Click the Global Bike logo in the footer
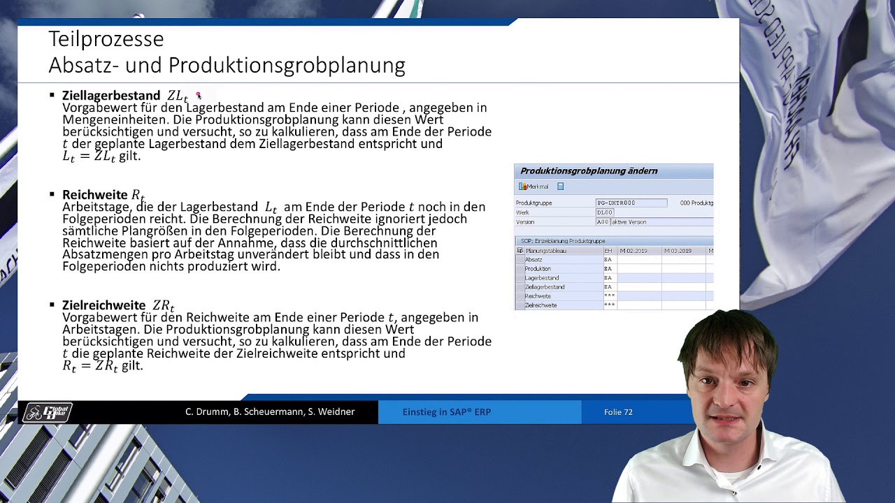The image size is (895, 503). point(46,412)
